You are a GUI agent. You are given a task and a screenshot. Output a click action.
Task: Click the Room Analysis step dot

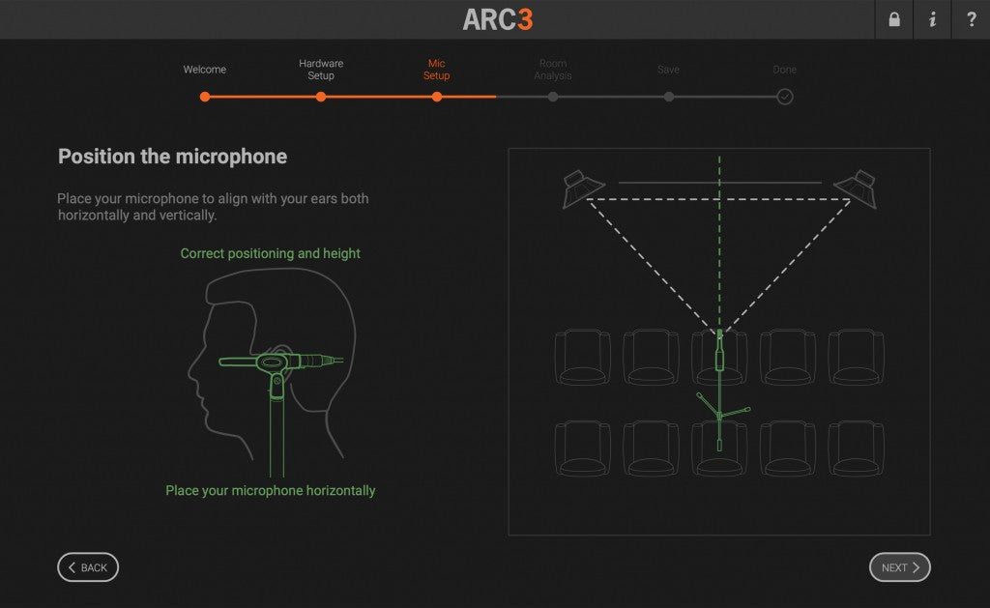click(x=553, y=97)
